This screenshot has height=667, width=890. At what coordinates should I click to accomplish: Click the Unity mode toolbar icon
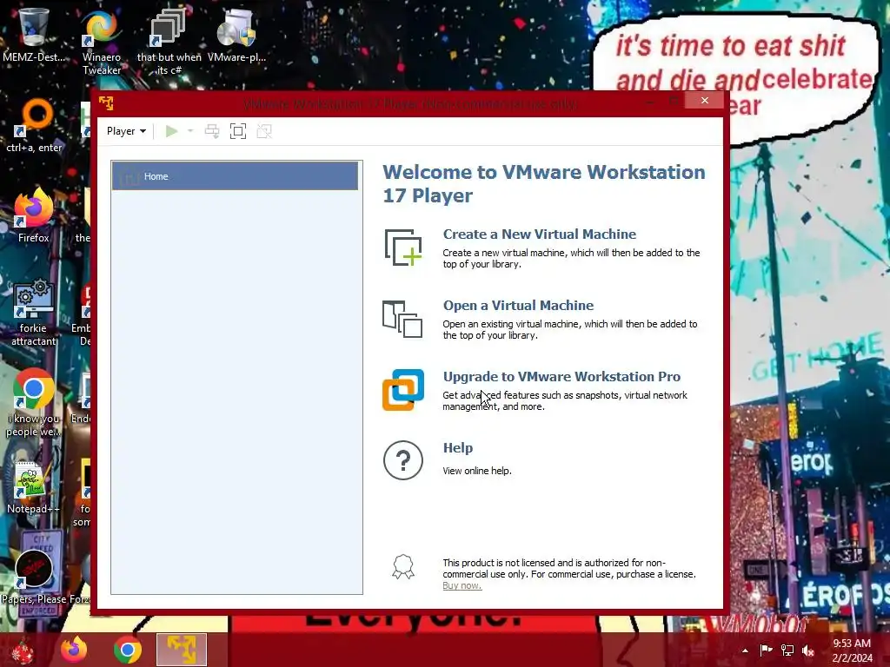click(x=264, y=131)
